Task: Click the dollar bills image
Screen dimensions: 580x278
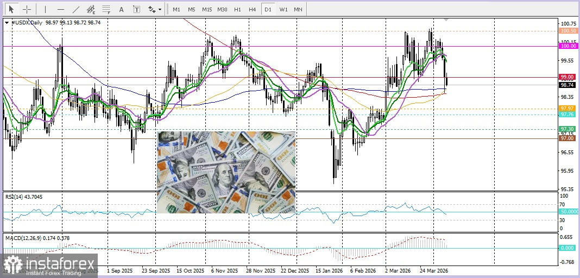Action: tap(226, 172)
